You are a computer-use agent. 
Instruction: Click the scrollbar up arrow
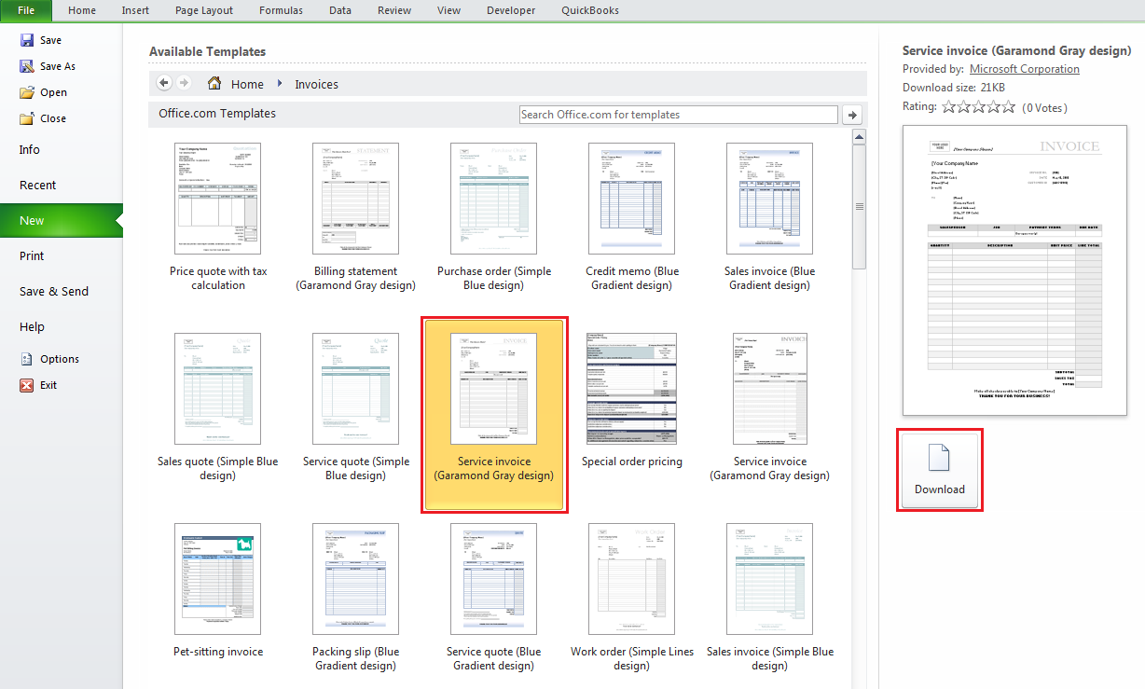coord(860,137)
